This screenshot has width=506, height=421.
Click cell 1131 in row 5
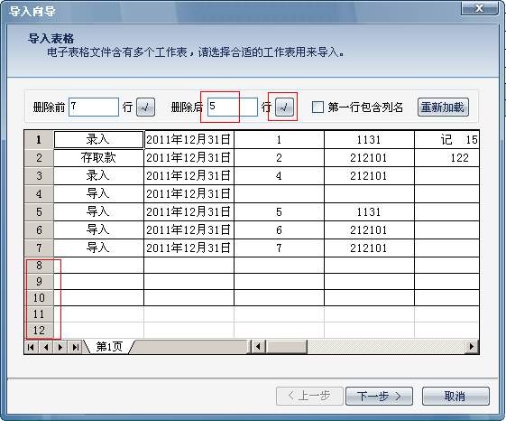point(369,212)
